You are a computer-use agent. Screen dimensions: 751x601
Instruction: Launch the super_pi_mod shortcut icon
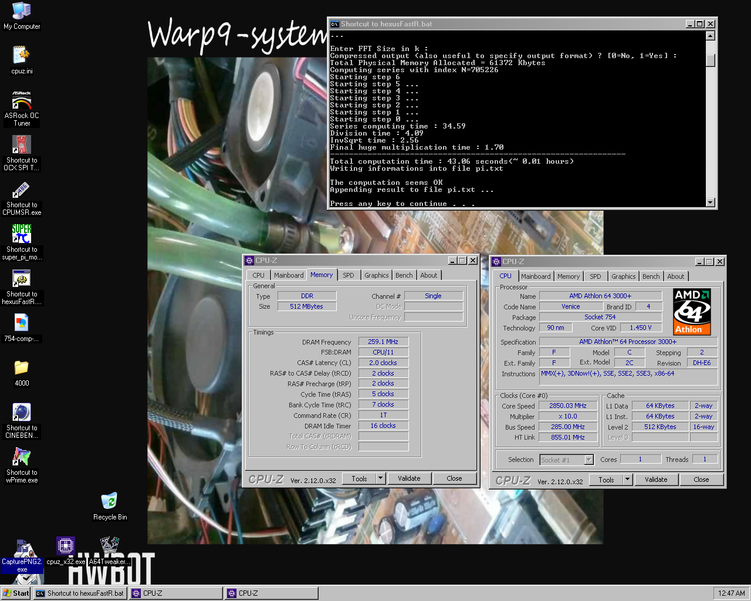pyautogui.click(x=22, y=234)
